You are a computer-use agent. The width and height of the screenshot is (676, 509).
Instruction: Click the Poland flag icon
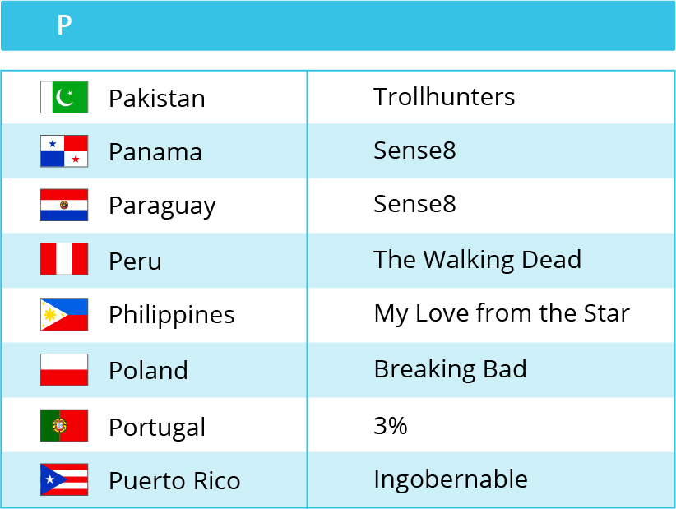[x=64, y=370]
